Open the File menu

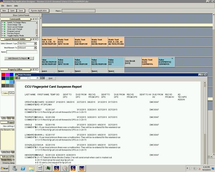[3, 6]
